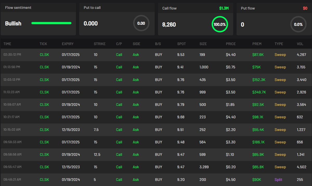The width and height of the screenshot is (312, 186).
Task: Open the CLSK ticker in the first row
Action: click(x=44, y=55)
